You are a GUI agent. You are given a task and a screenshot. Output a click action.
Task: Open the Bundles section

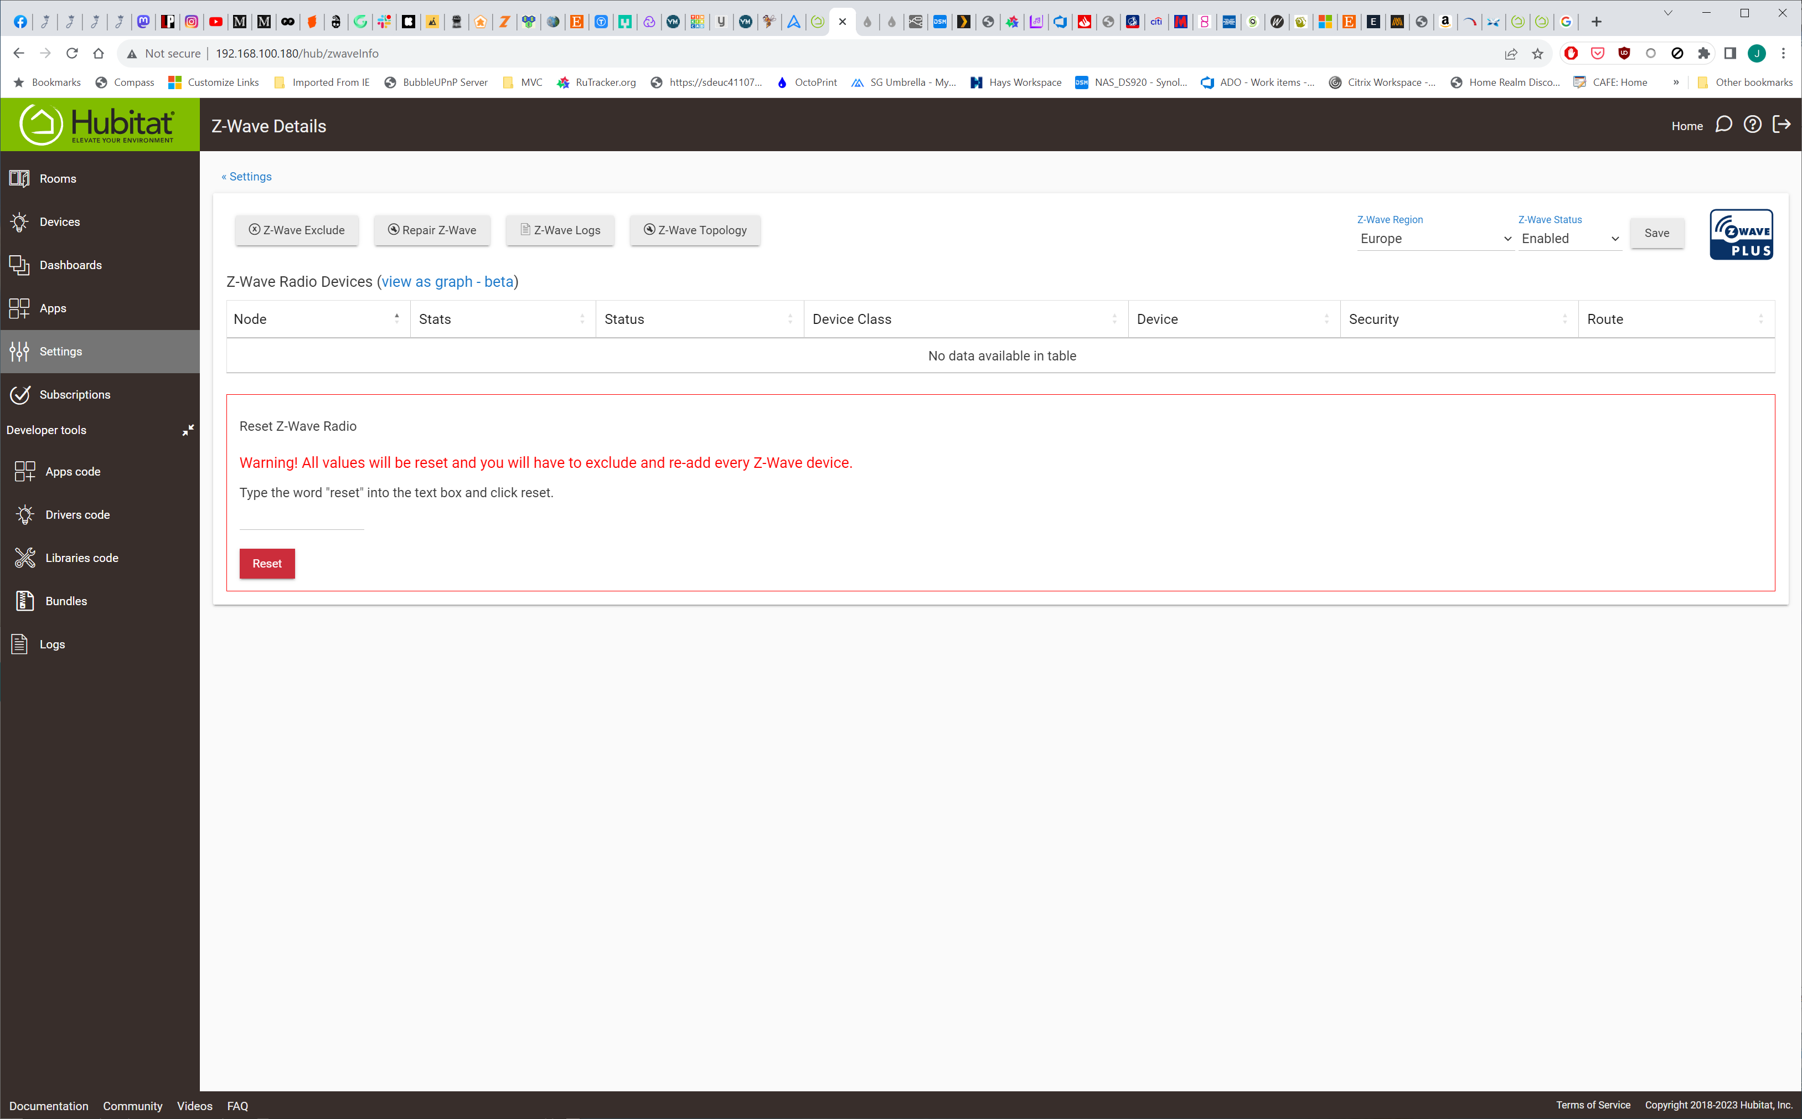[66, 600]
